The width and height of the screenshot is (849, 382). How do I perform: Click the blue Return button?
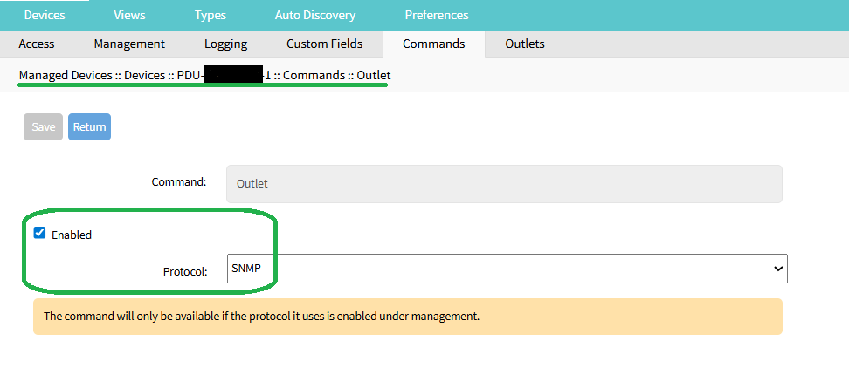pos(89,127)
